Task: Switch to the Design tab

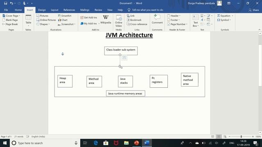Action: coord(42,10)
